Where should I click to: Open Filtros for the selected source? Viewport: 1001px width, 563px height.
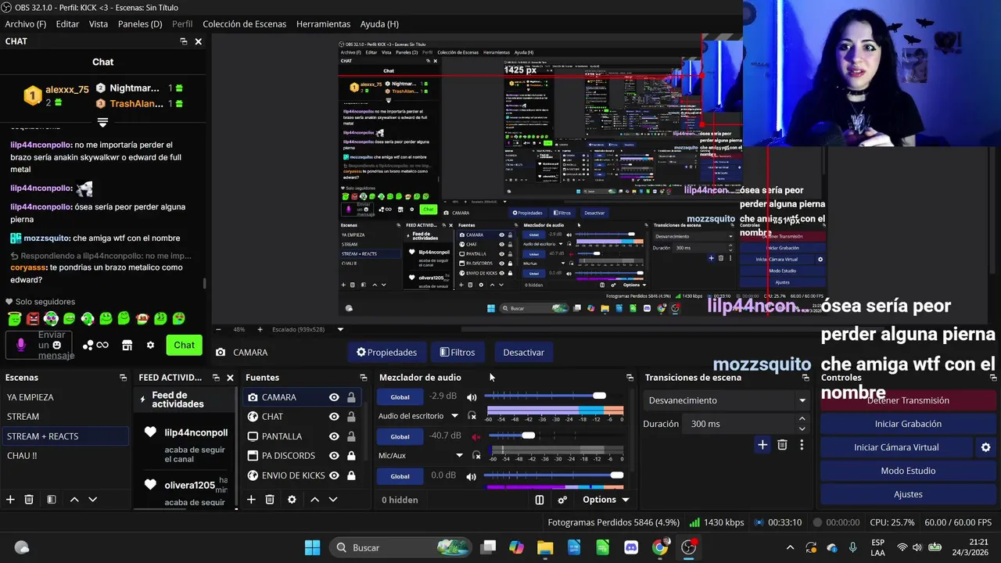point(457,353)
